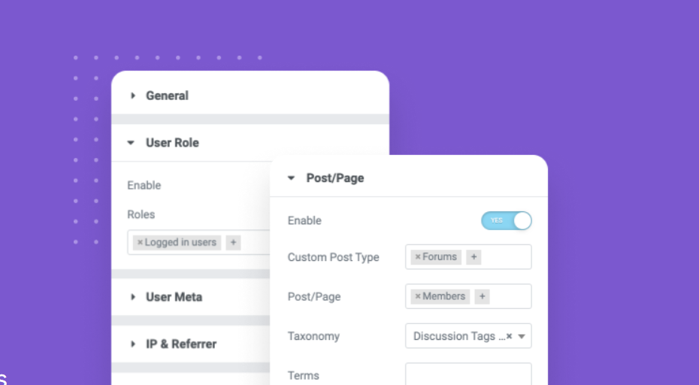Collapse the User Role section
The image size is (699, 385).
point(172,143)
